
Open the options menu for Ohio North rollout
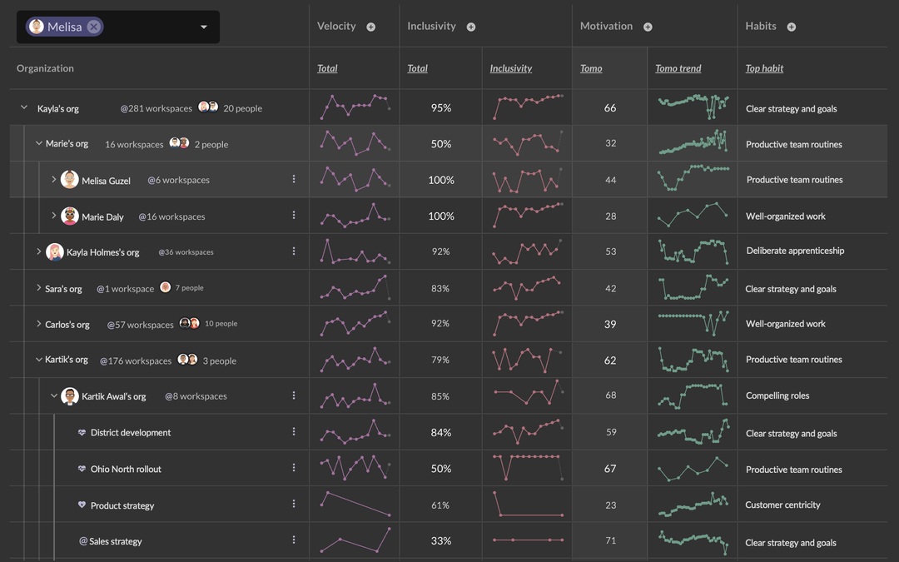click(x=294, y=468)
